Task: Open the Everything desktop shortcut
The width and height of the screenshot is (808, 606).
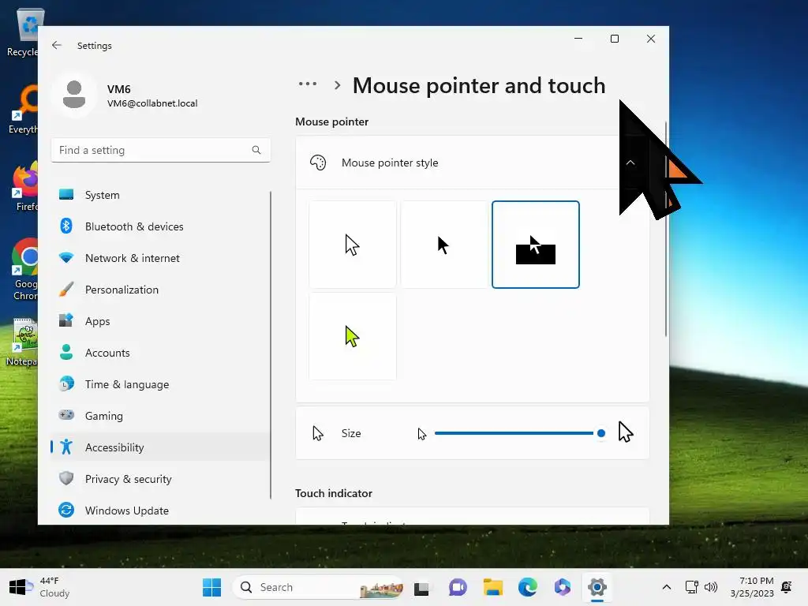Action: tap(24, 109)
